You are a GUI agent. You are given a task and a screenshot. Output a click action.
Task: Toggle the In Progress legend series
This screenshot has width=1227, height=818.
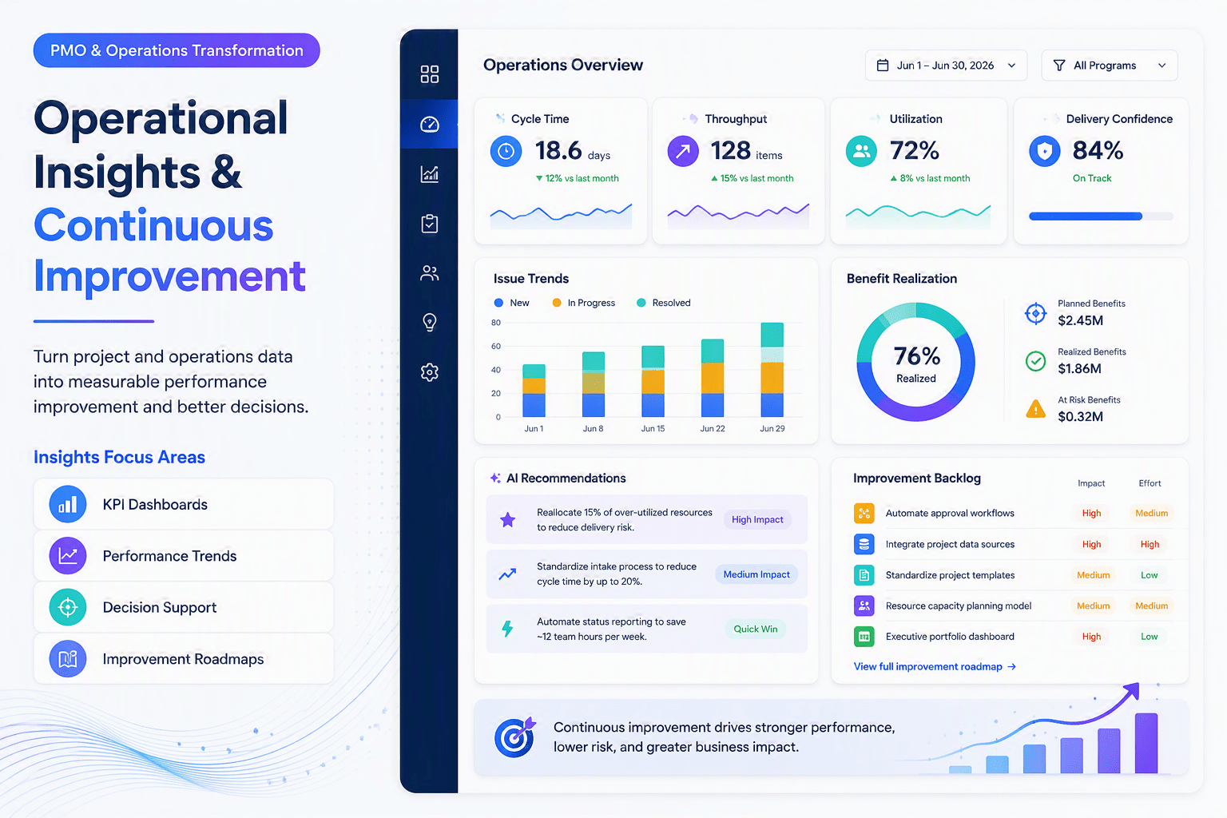point(583,303)
